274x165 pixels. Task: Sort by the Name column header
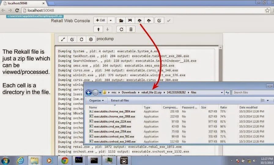[x=115, y=107]
